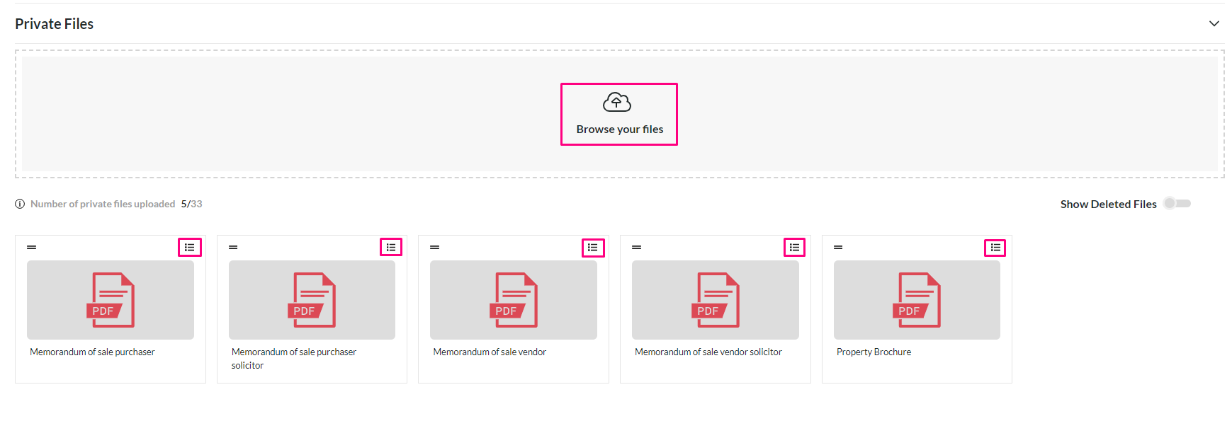Click file name 'Memorandum of sale vendor solicitor'

click(x=708, y=352)
